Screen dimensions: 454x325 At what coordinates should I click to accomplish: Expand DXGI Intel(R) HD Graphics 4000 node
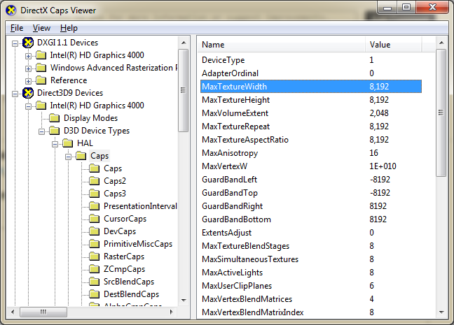[x=28, y=56]
